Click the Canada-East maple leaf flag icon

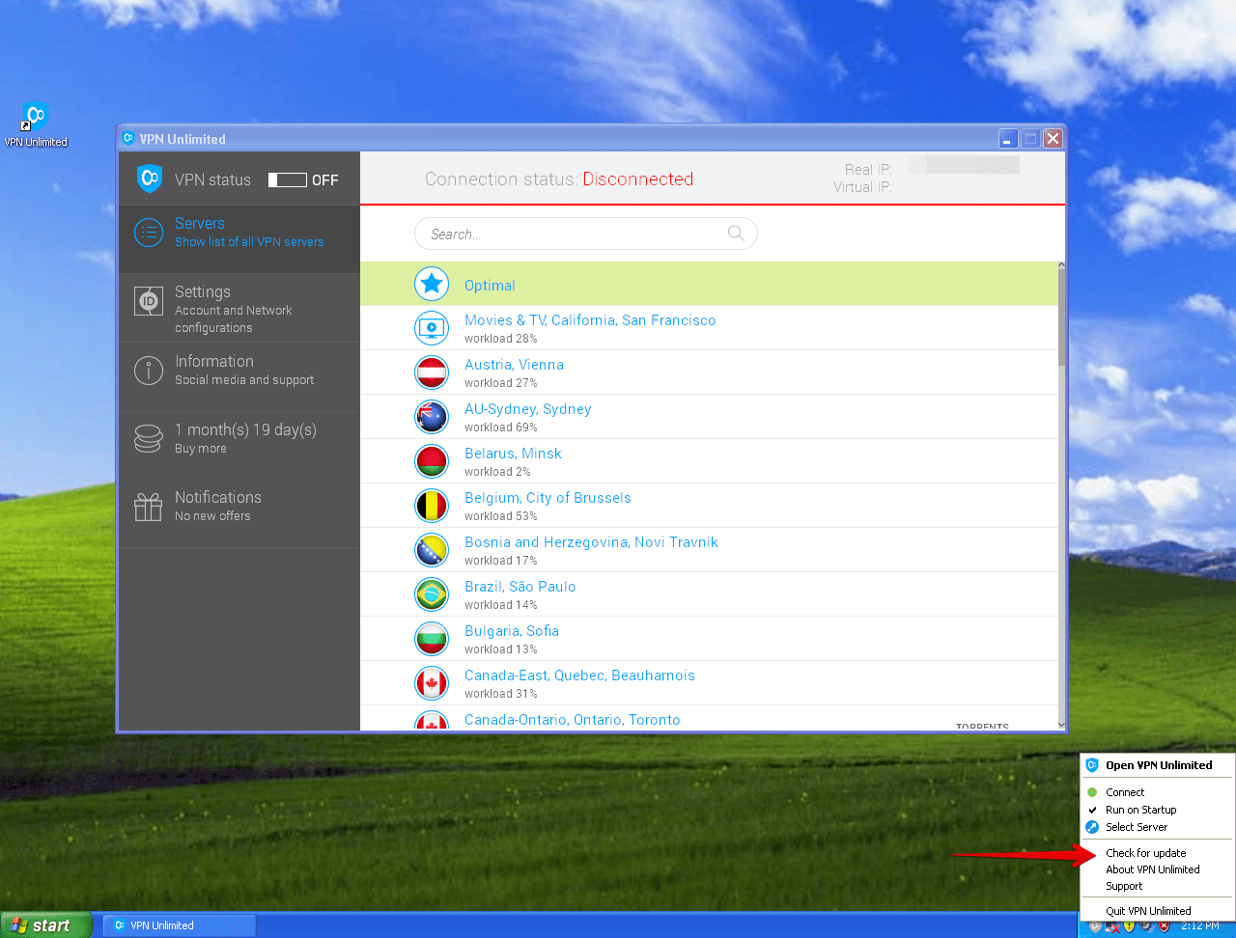coord(432,682)
